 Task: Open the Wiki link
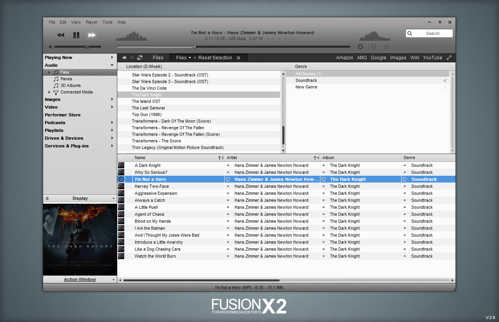[x=415, y=57]
